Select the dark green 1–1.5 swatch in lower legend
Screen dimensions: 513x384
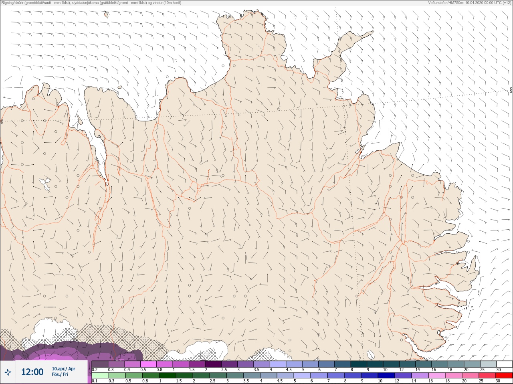coord(168,376)
